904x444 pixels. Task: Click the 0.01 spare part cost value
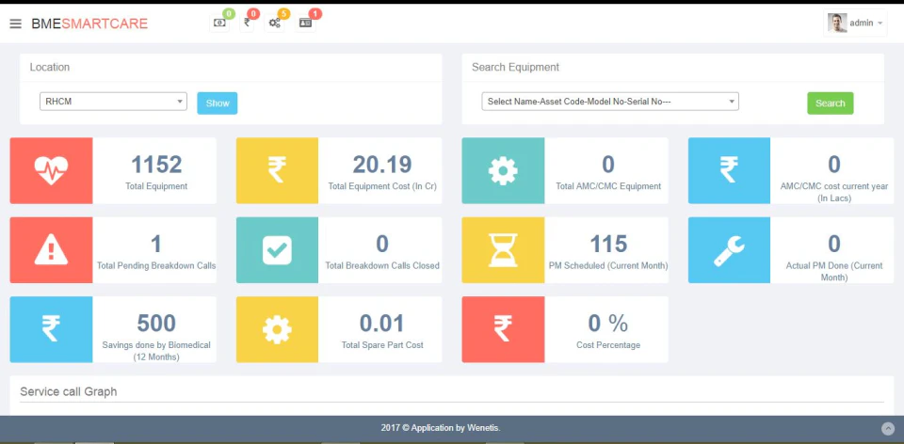[382, 325]
